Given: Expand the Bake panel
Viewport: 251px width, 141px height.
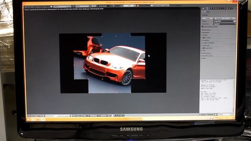Looking at the screenshot, I should (x=204, y=58).
